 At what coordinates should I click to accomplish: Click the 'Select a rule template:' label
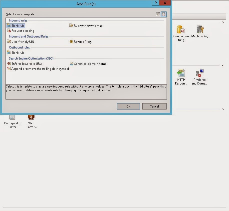coord(20,14)
